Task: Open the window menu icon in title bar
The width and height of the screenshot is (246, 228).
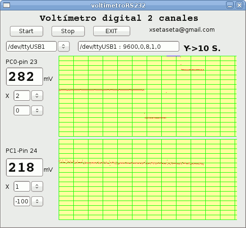Action: (x=7, y=5)
